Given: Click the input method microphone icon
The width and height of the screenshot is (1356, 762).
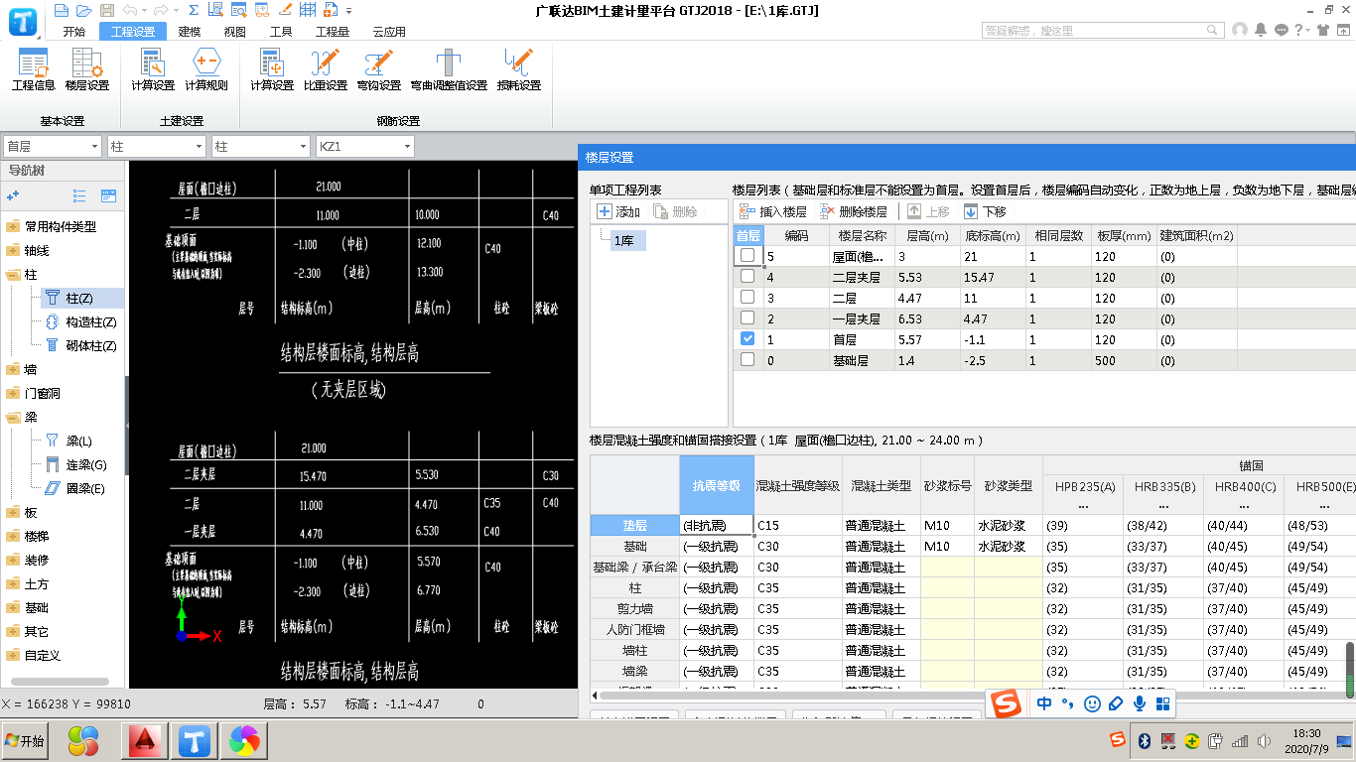Looking at the screenshot, I should (1140, 703).
